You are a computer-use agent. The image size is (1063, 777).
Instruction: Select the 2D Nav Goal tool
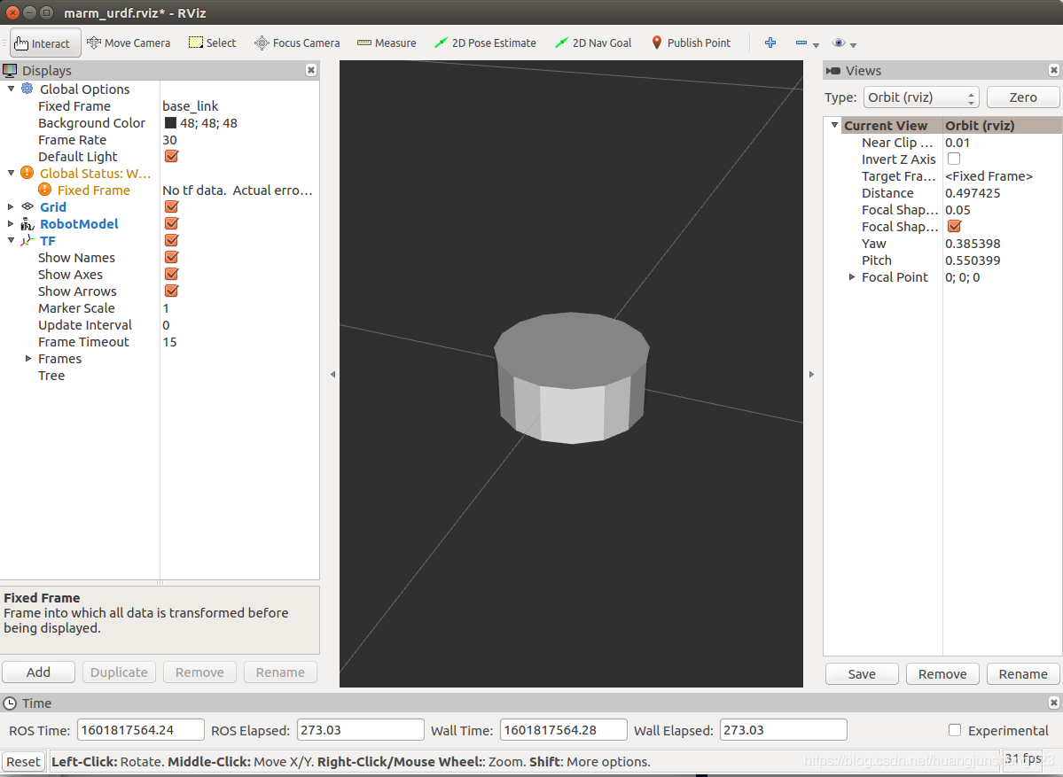click(592, 43)
